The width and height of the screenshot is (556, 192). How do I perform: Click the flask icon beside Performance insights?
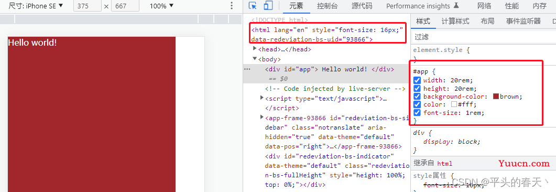pyautogui.click(x=456, y=6)
